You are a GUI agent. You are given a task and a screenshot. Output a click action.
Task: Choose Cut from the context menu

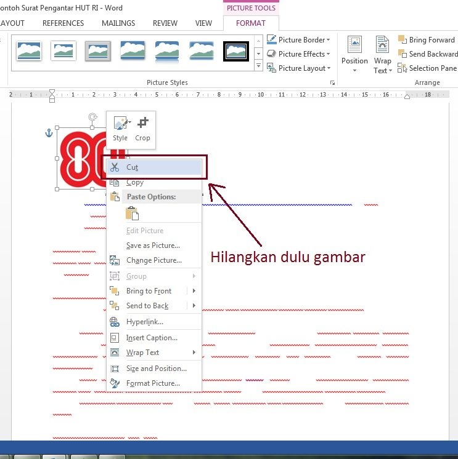tap(133, 167)
